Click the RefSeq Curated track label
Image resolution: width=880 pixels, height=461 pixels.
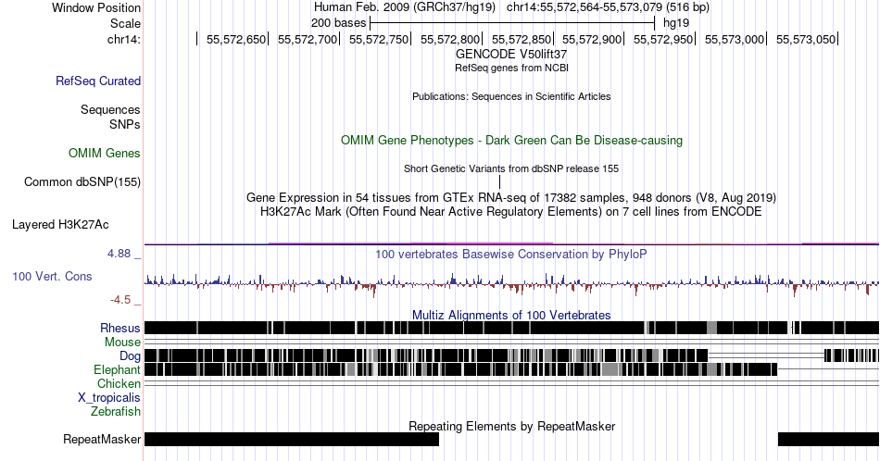tap(98, 81)
